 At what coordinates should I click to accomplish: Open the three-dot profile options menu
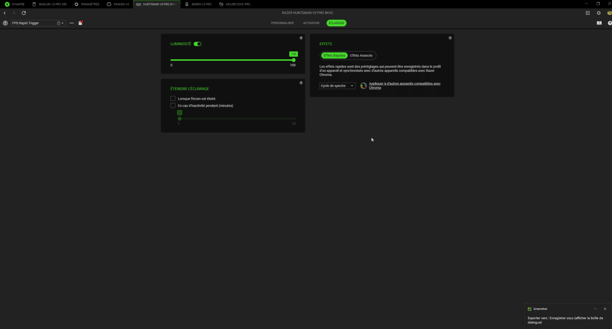tap(72, 23)
